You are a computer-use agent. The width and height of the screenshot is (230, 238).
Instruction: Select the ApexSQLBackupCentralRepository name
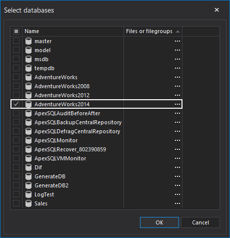point(78,122)
